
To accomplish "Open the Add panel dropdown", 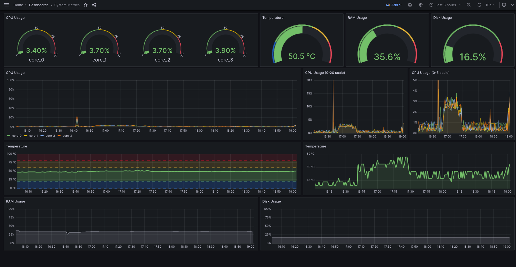I will click(x=393, y=5).
